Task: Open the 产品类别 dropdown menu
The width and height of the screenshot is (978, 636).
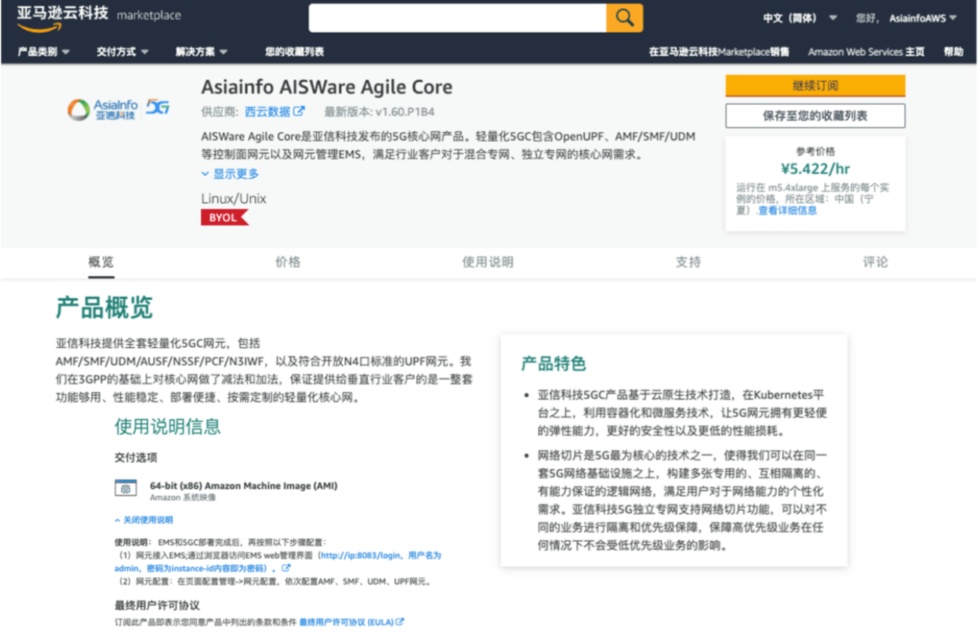Action: pos(43,52)
